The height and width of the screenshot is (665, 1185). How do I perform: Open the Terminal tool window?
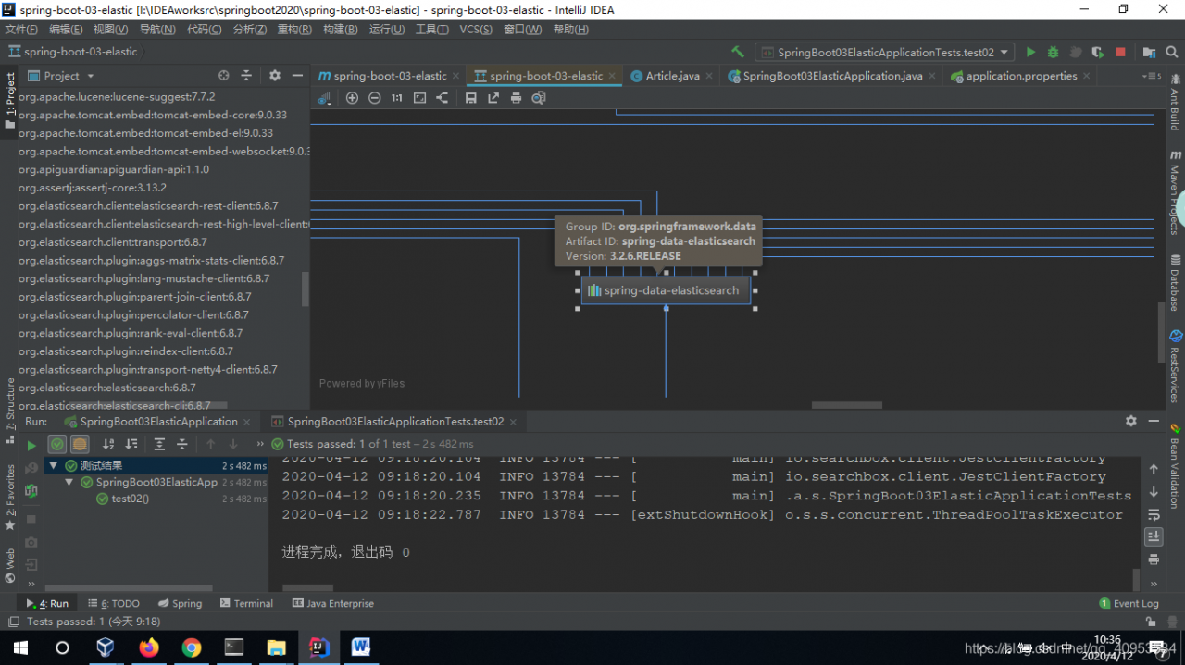[x=246, y=603]
